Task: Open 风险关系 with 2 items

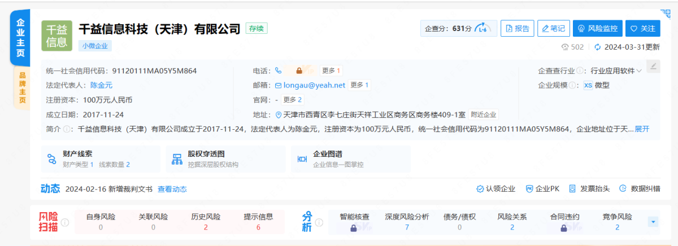Action: tap(512, 222)
